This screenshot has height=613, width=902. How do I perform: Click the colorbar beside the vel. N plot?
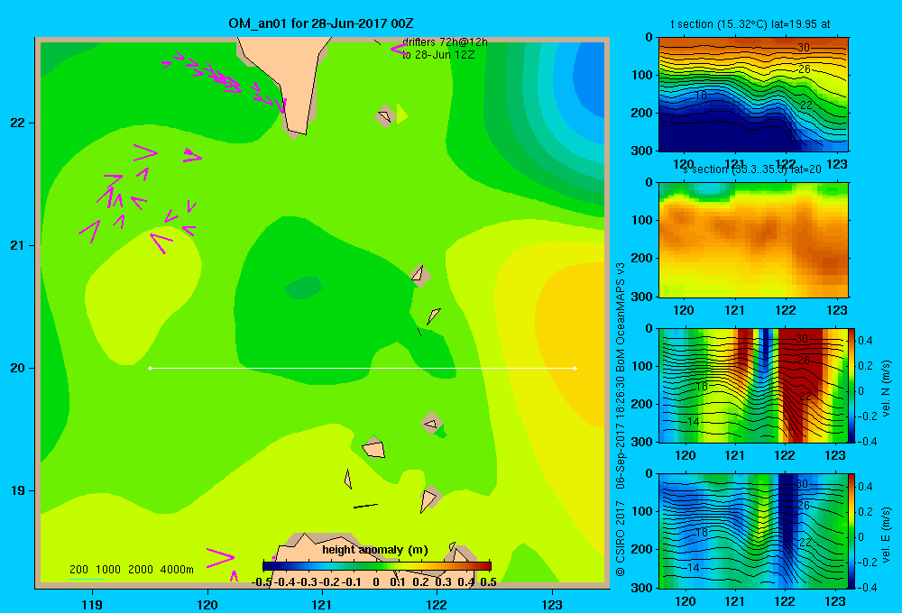pos(852,385)
